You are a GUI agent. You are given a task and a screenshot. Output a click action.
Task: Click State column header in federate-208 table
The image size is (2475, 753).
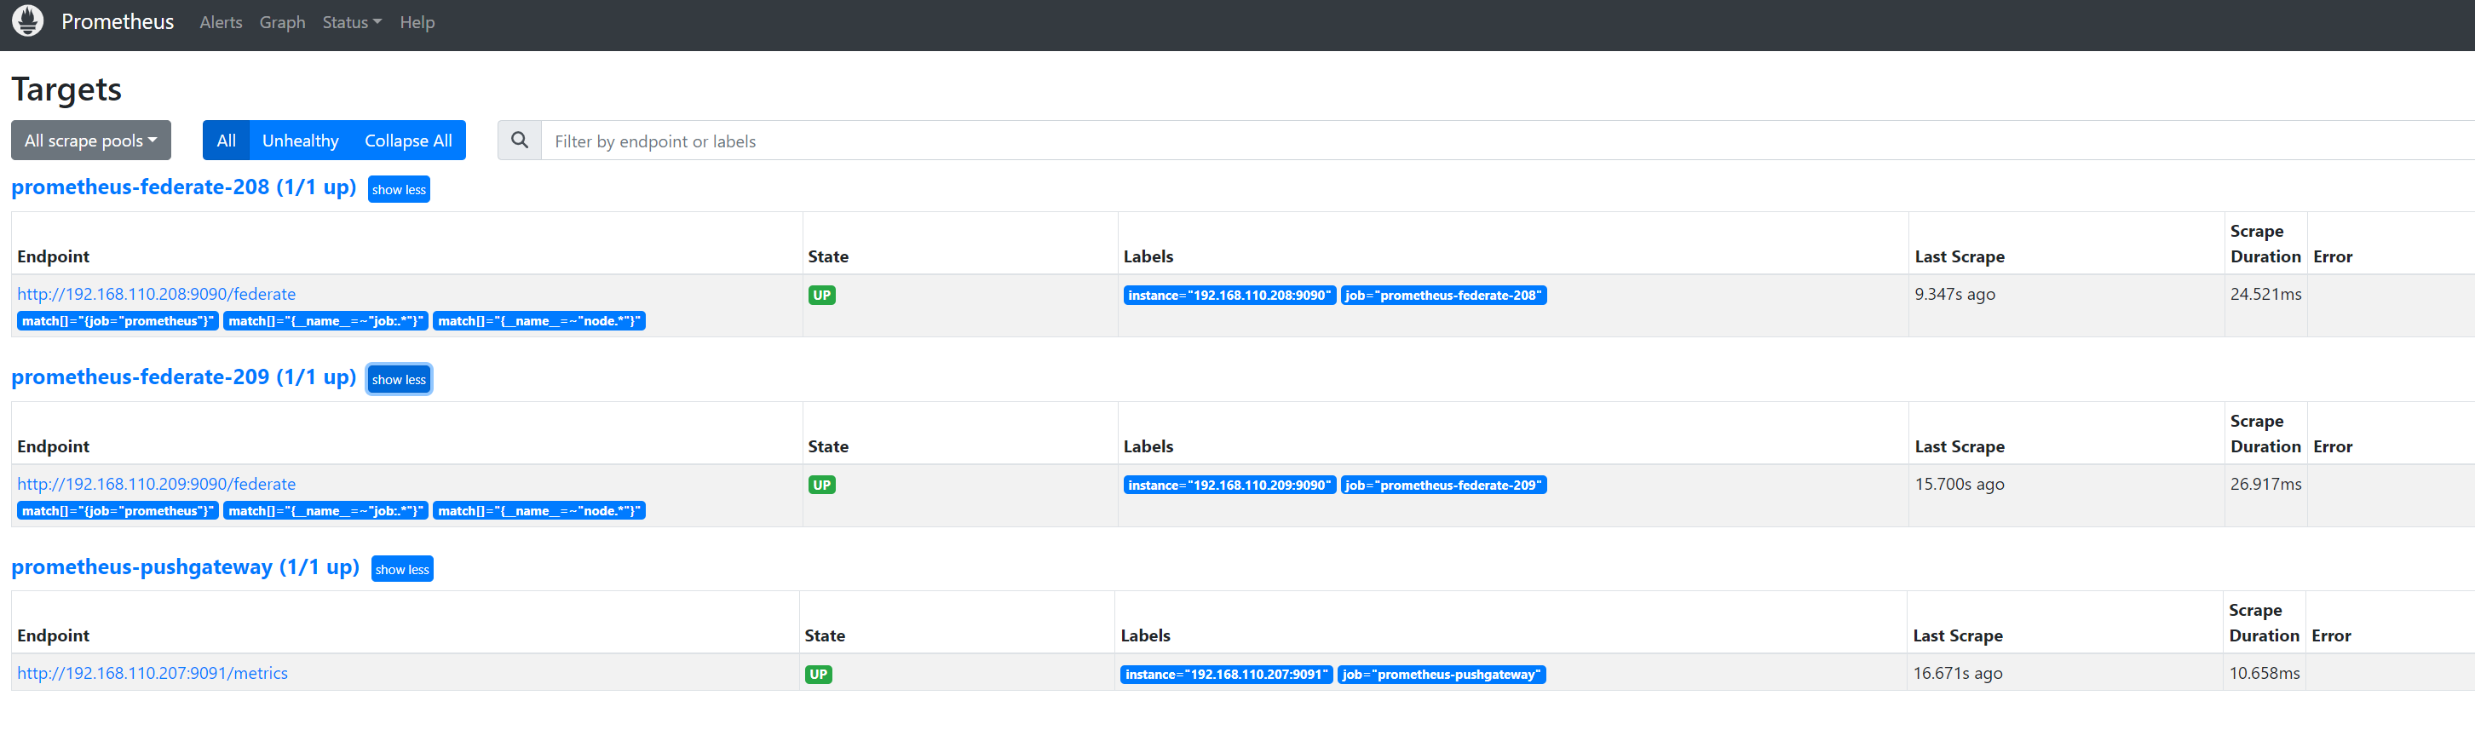pyautogui.click(x=828, y=256)
